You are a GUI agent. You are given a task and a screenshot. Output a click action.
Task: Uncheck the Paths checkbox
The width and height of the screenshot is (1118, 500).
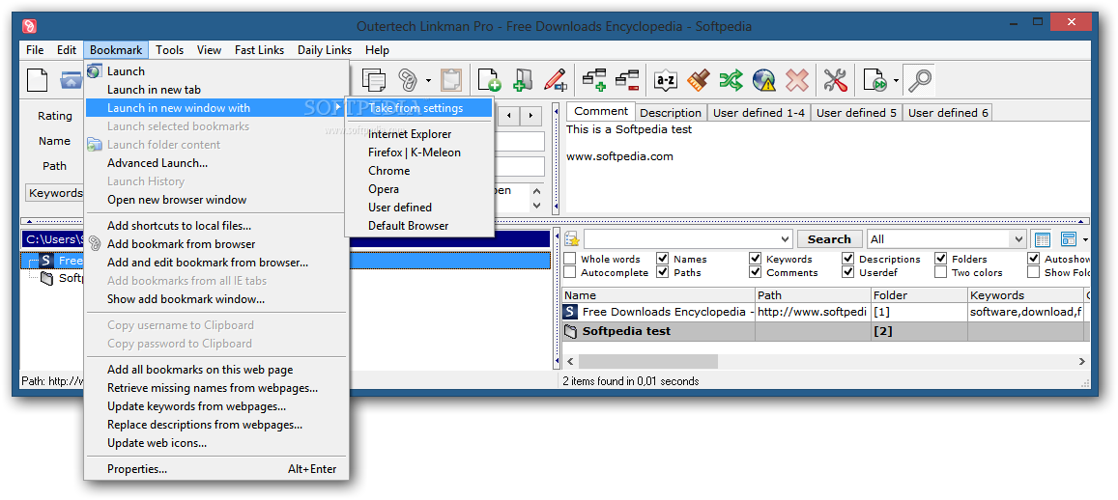click(x=662, y=272)
